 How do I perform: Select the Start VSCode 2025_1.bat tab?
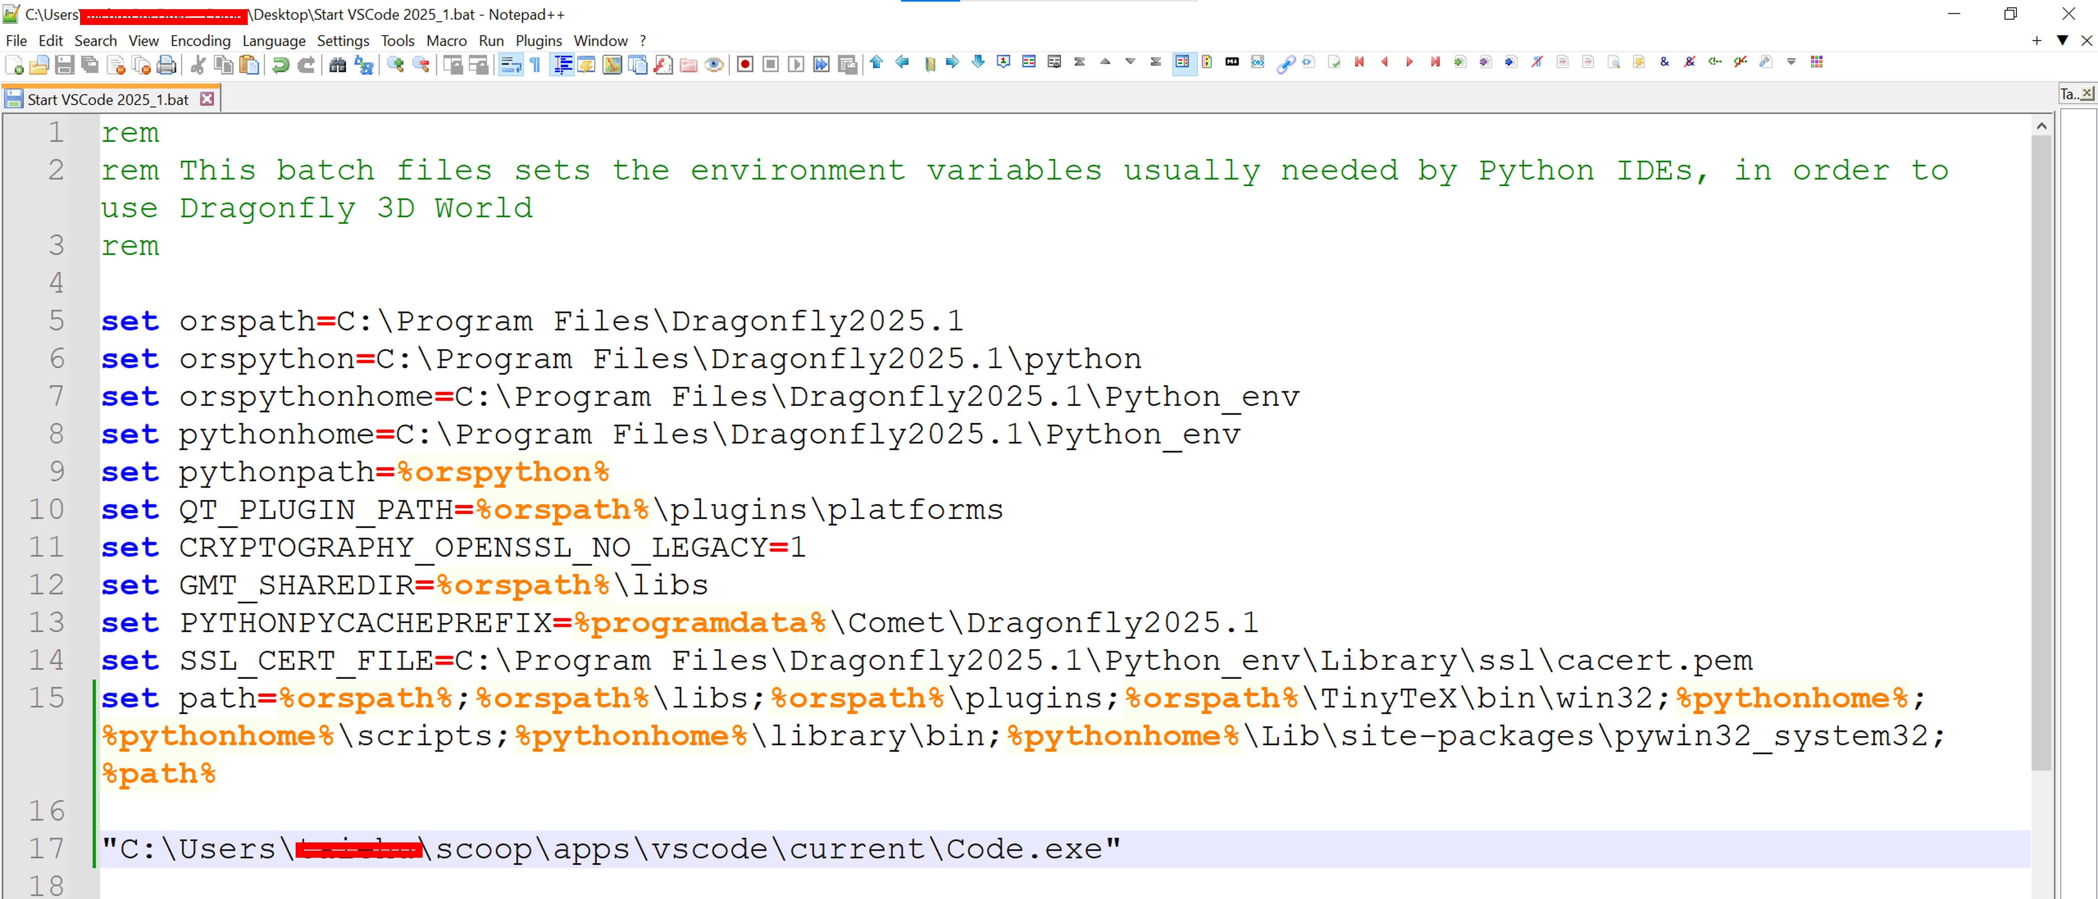pyautogui.click(x=108, y=99)
